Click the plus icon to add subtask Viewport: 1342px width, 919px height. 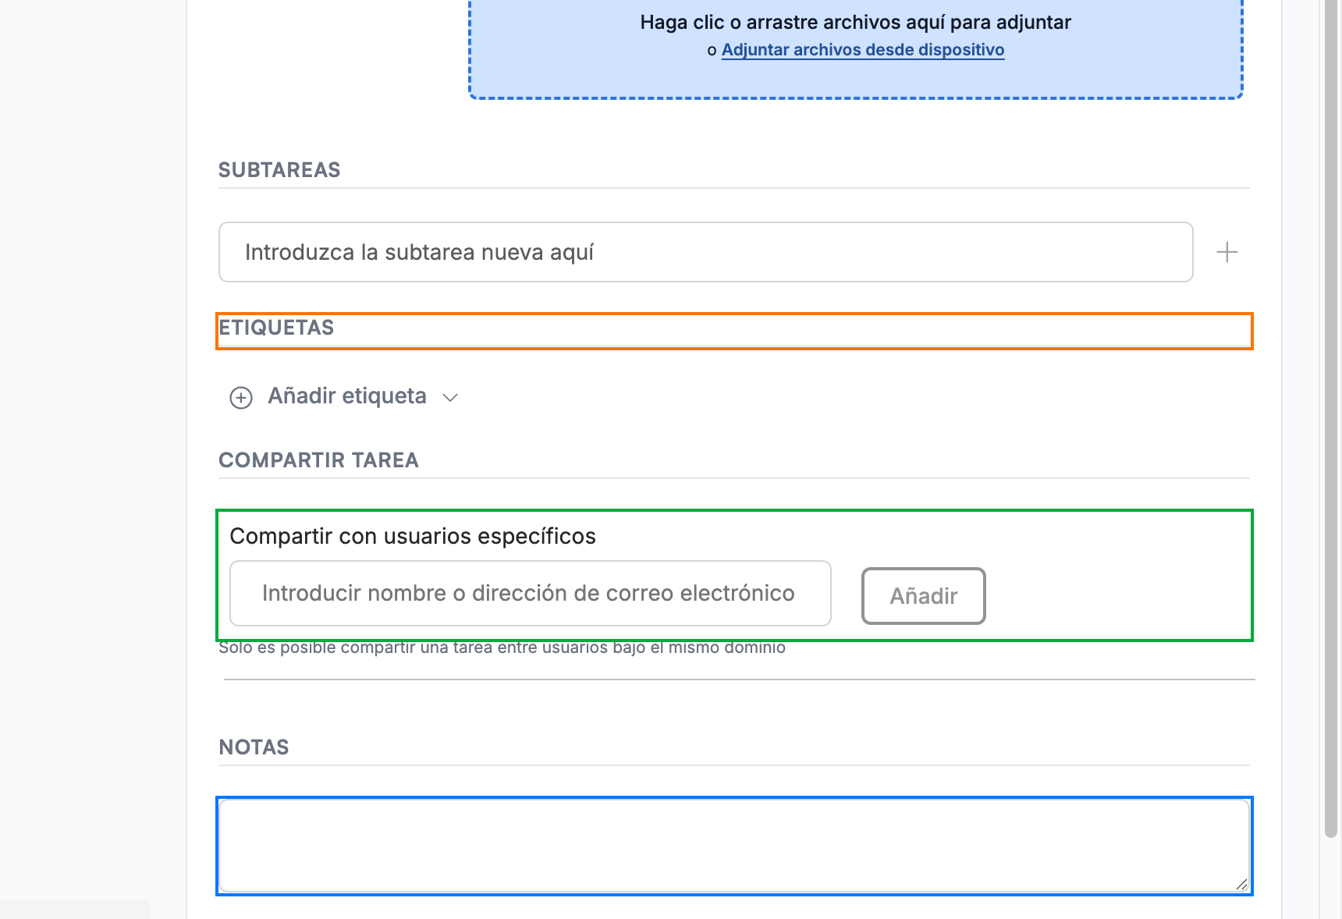(1227, 252)
